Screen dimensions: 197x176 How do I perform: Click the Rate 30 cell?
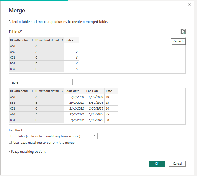click(111, 120)
